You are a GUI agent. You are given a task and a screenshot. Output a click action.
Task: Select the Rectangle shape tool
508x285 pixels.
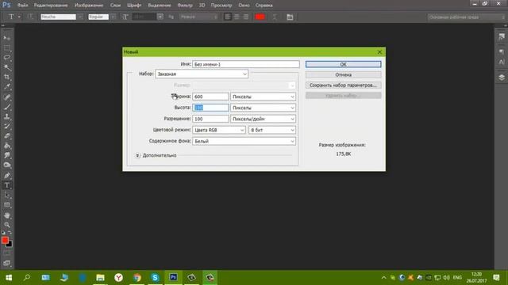point(7,205)
